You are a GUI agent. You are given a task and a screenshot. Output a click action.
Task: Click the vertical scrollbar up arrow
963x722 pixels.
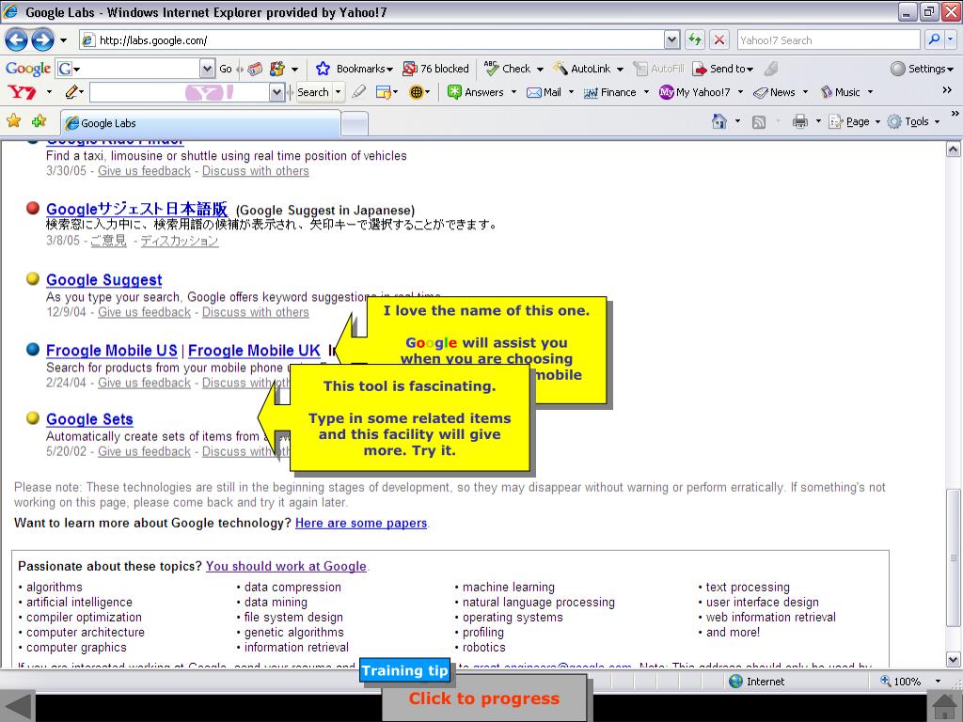click(953, 149)
